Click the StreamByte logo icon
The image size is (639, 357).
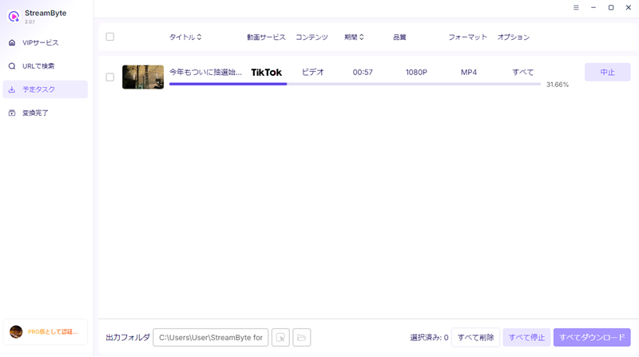tap(14, 16)
